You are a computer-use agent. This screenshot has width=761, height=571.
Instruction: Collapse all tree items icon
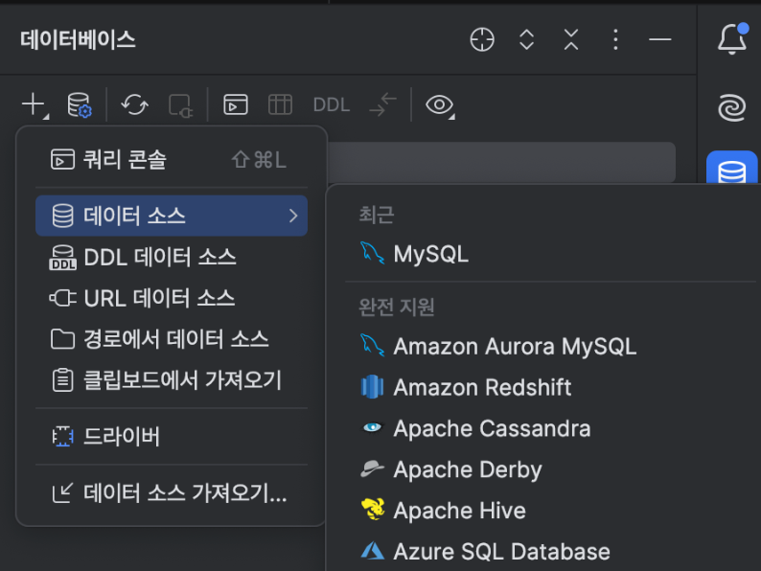coord(571,39)
